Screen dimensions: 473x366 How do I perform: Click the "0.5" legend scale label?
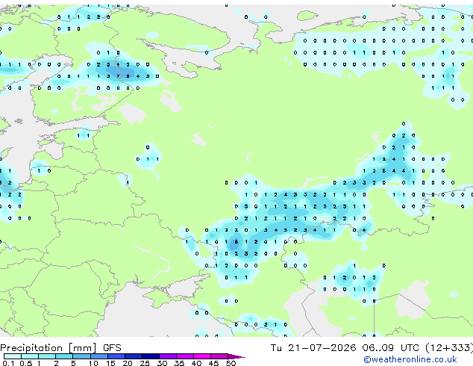point(26,363)
